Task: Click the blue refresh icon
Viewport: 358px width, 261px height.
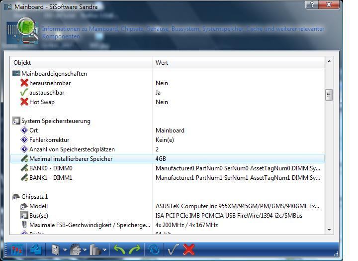Action: coord(154,250)
